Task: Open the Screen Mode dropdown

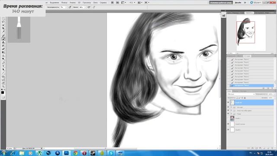Action: pos(147,3)
